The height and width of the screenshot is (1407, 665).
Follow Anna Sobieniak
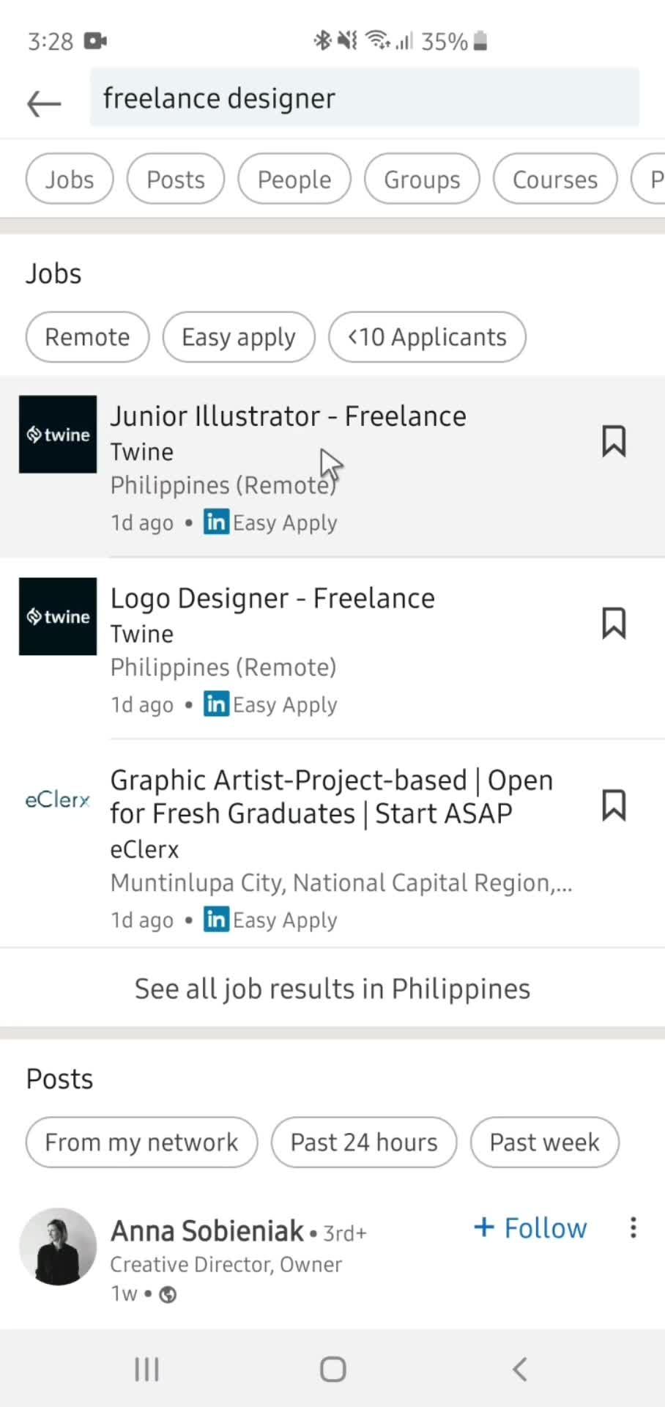tap(530, 1227)
